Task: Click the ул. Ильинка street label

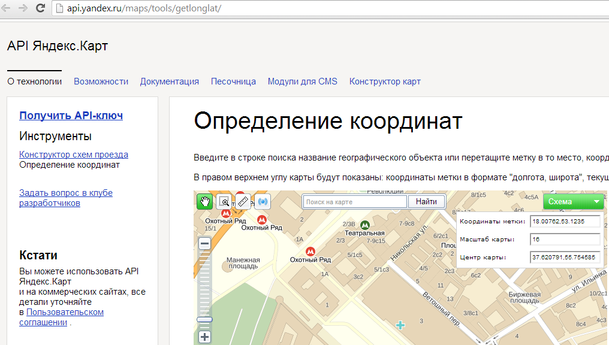Action: tap(589, 282)
